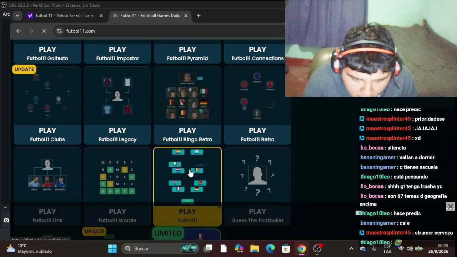Play Futbol11 Legacy
The height and width of the screenshot is (257, 457).
pyautogui.click(x=117, y=135)
